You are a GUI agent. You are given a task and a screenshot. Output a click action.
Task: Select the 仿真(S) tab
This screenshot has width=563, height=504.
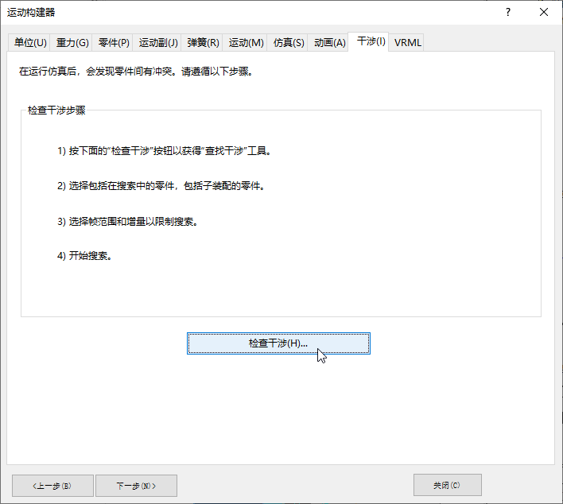[x=287, y=43]
